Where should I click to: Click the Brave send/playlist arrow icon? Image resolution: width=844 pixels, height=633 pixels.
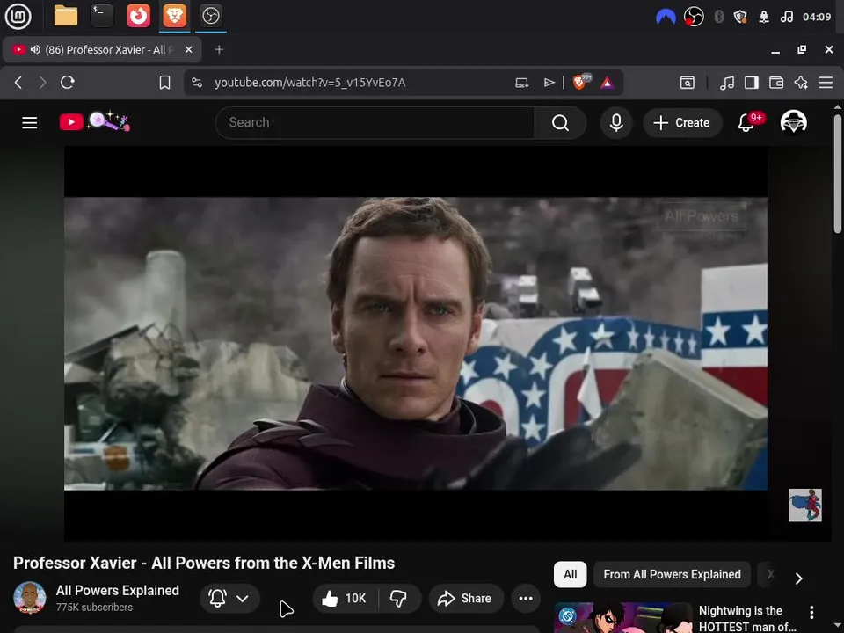[x=549, y=83]
